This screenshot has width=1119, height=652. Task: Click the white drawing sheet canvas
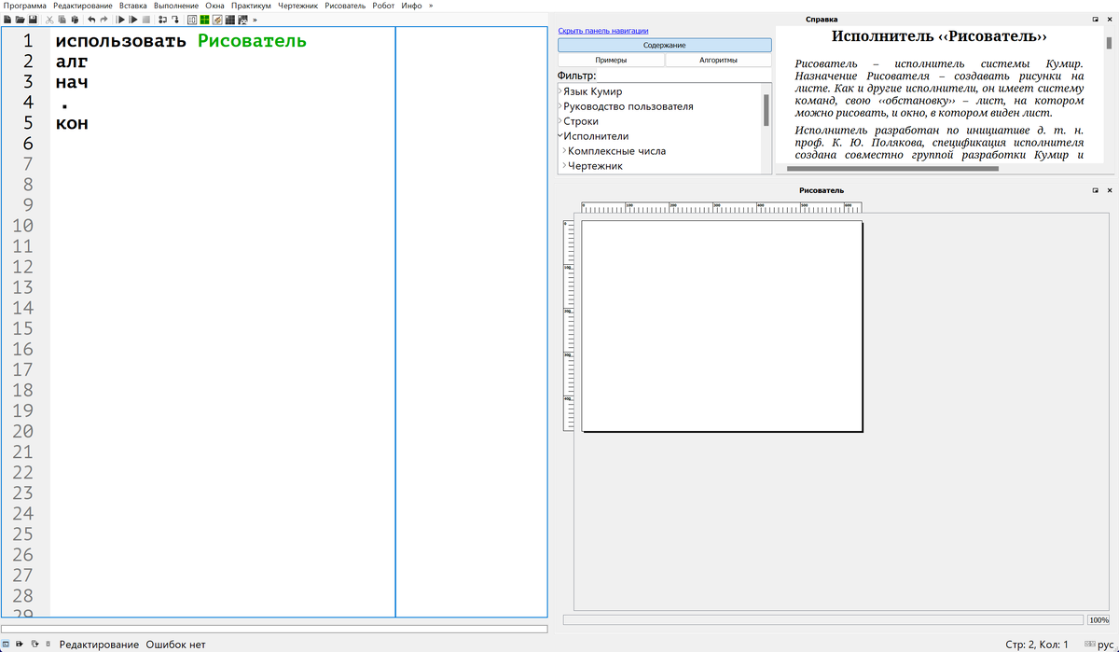[722, 326]
